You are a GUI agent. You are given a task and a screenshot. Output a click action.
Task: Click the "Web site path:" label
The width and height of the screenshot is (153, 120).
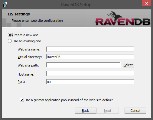(28, 65)
